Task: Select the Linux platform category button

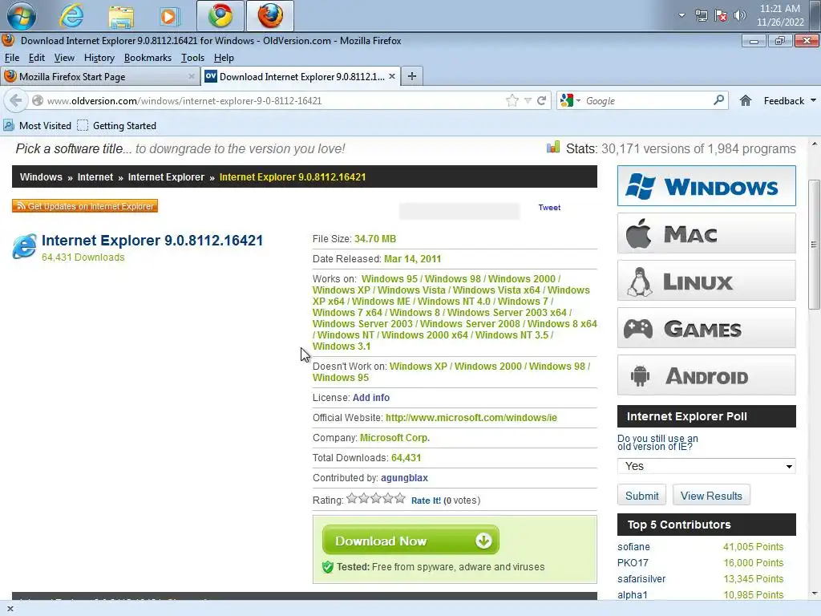Action: pos(706,281)
